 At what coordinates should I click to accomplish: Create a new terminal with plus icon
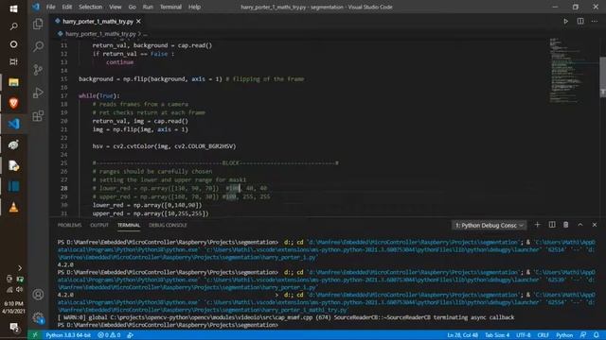point(537,225)
